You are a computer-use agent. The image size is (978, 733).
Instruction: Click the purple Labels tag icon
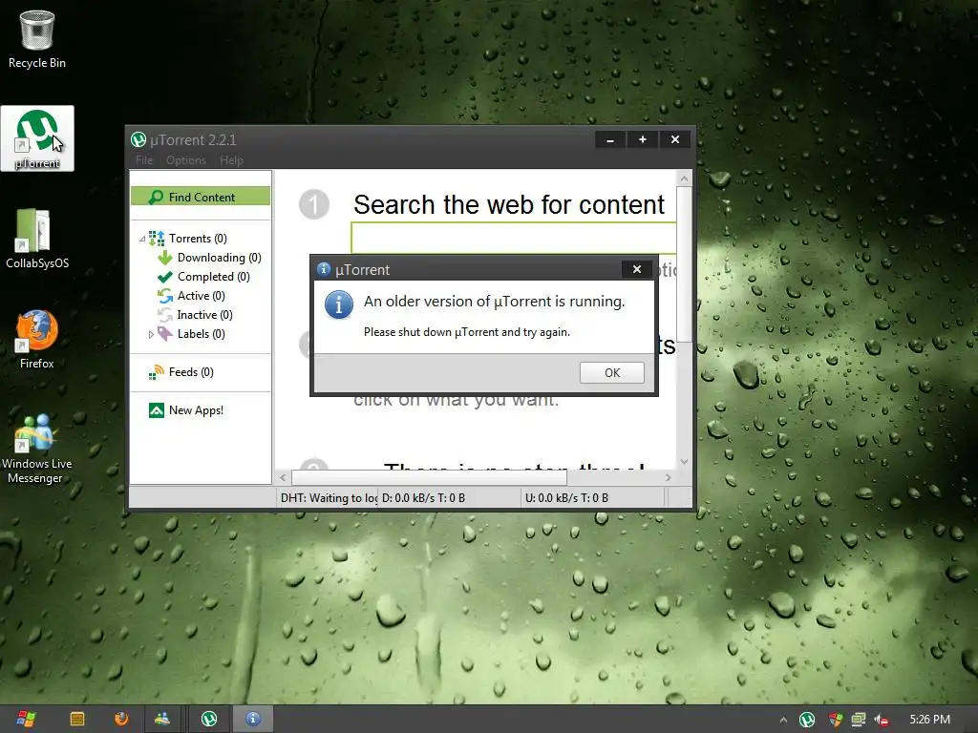click(164, 333)
